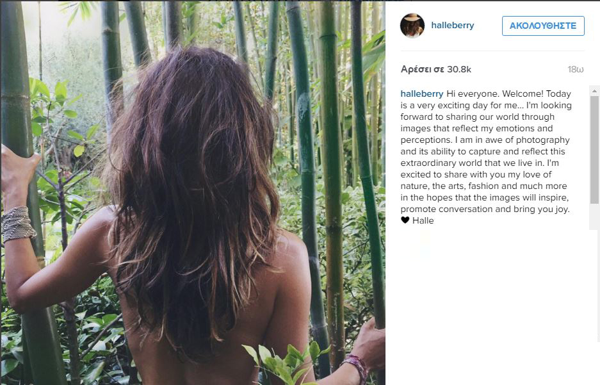The image size is (600, 385).
Task: Click the silver cuff bracelet in the photo
Action: [x=18, y=224]
